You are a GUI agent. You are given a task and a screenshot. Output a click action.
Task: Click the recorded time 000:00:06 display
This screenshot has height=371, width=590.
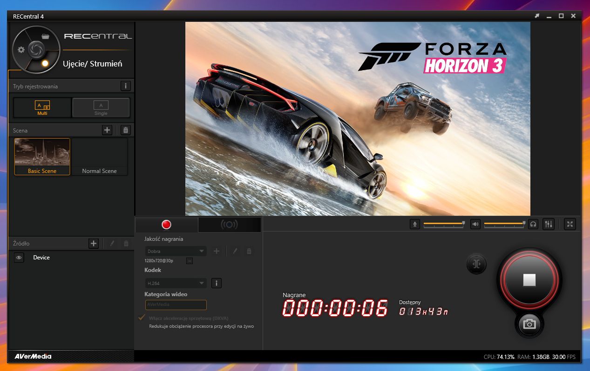(335, 308)
